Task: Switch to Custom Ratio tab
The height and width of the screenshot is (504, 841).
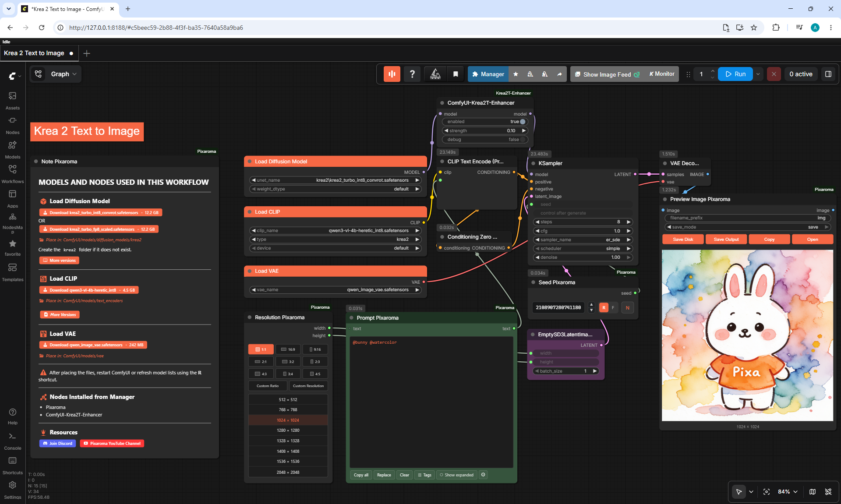Action: pyautogui.click(x=268, y=386)
